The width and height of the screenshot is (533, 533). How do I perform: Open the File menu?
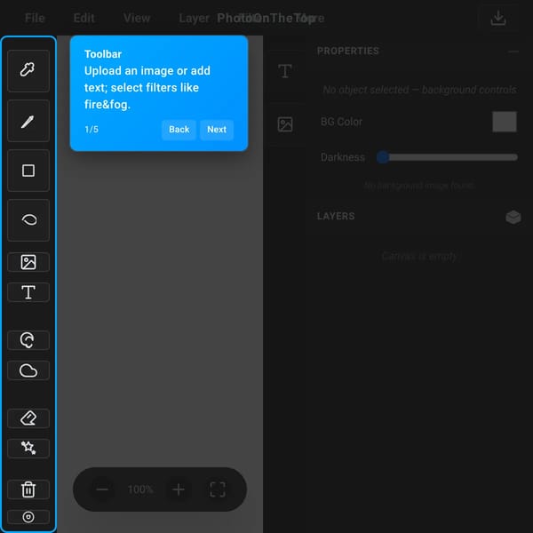(x=35, y=18)
